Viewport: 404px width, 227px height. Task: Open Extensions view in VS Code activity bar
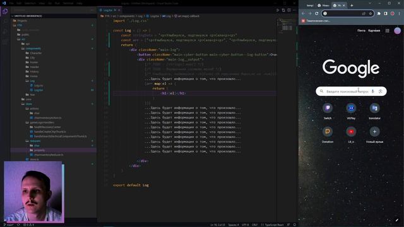point(5,42)
